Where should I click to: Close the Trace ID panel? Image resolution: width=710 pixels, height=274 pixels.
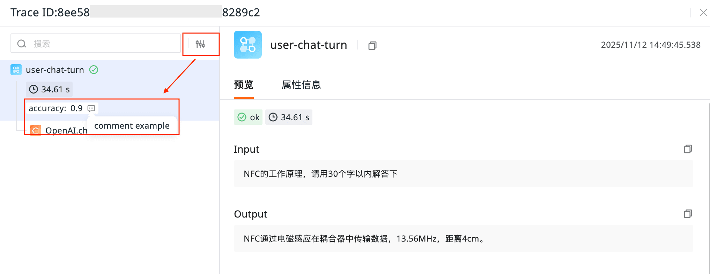(703, 13)
